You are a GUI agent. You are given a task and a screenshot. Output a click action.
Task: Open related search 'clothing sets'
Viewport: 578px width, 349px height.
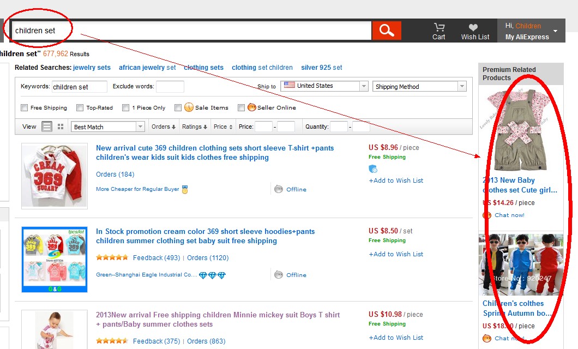(x=204, y=68)
